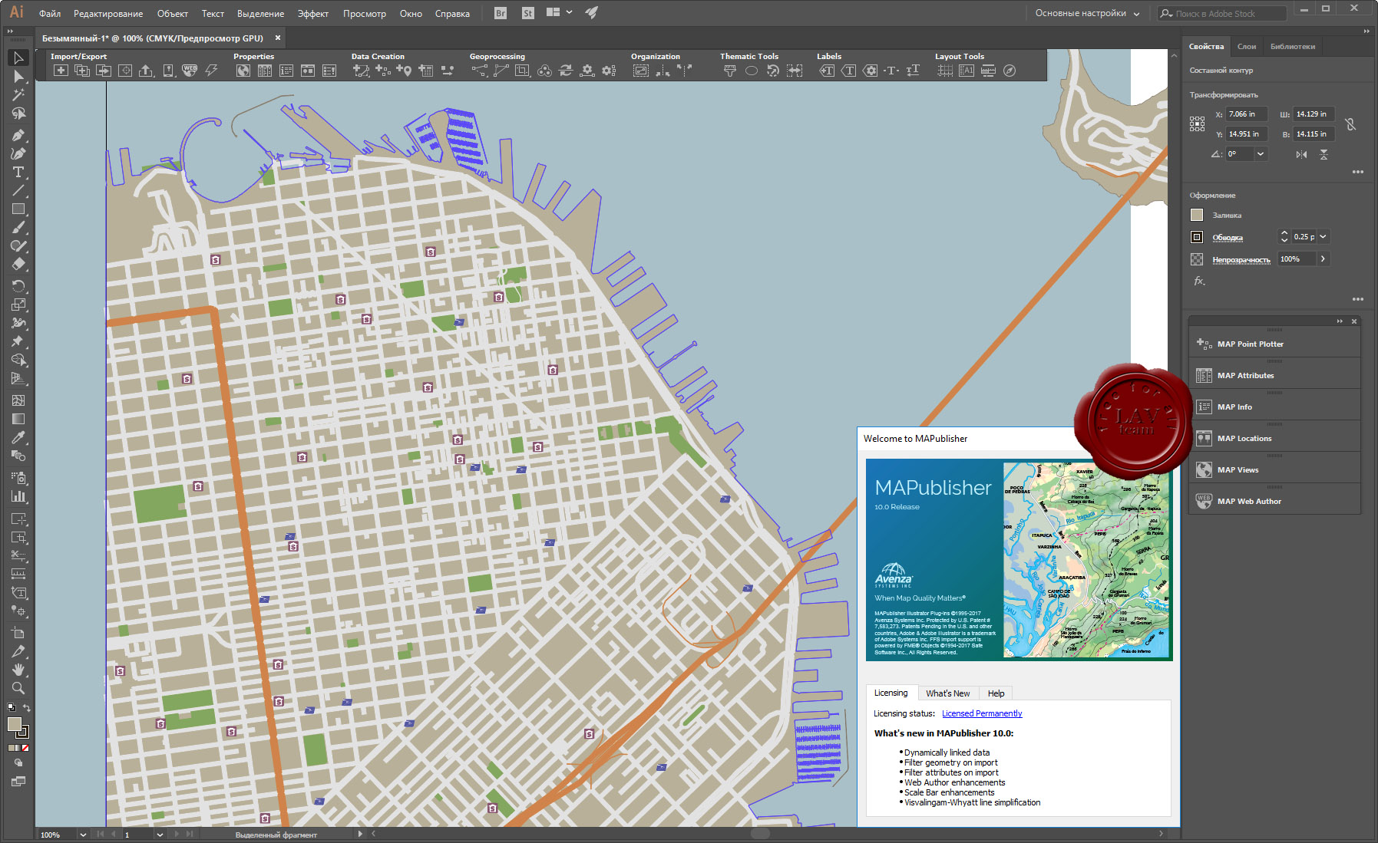Screen dimensions: 1378x843
Task: Switch to the Библиотеки tab
Action: pos(1293,47)
